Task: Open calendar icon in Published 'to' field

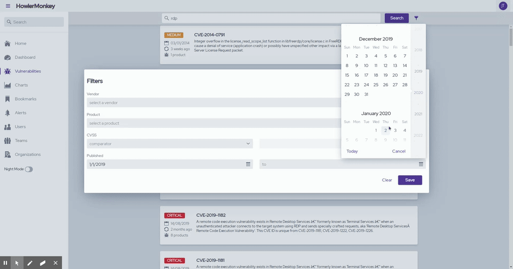Action: pos(421,164)
